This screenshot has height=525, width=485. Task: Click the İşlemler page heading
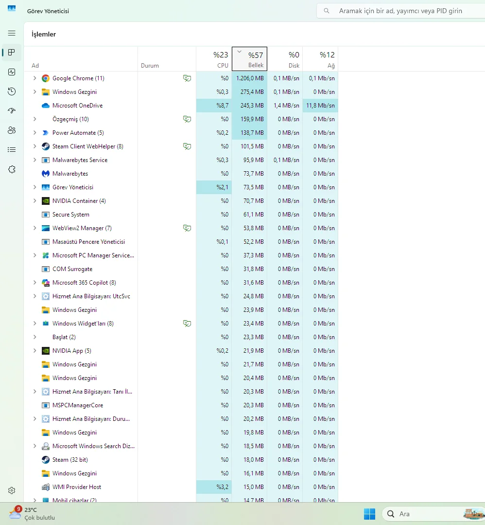point(43,34)
